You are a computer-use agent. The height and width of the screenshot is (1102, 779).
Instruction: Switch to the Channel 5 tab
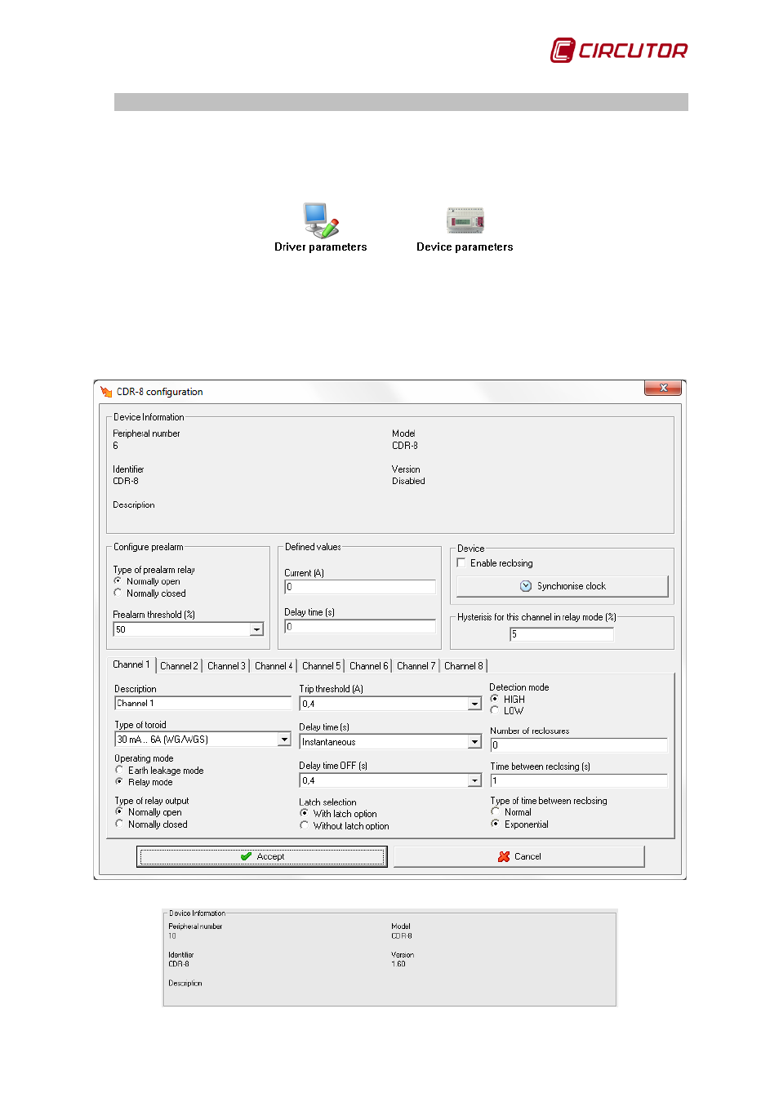click(x=321, y=666)
